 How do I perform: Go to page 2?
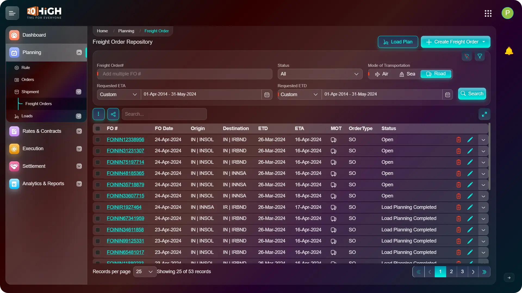(x=451, y=272)
